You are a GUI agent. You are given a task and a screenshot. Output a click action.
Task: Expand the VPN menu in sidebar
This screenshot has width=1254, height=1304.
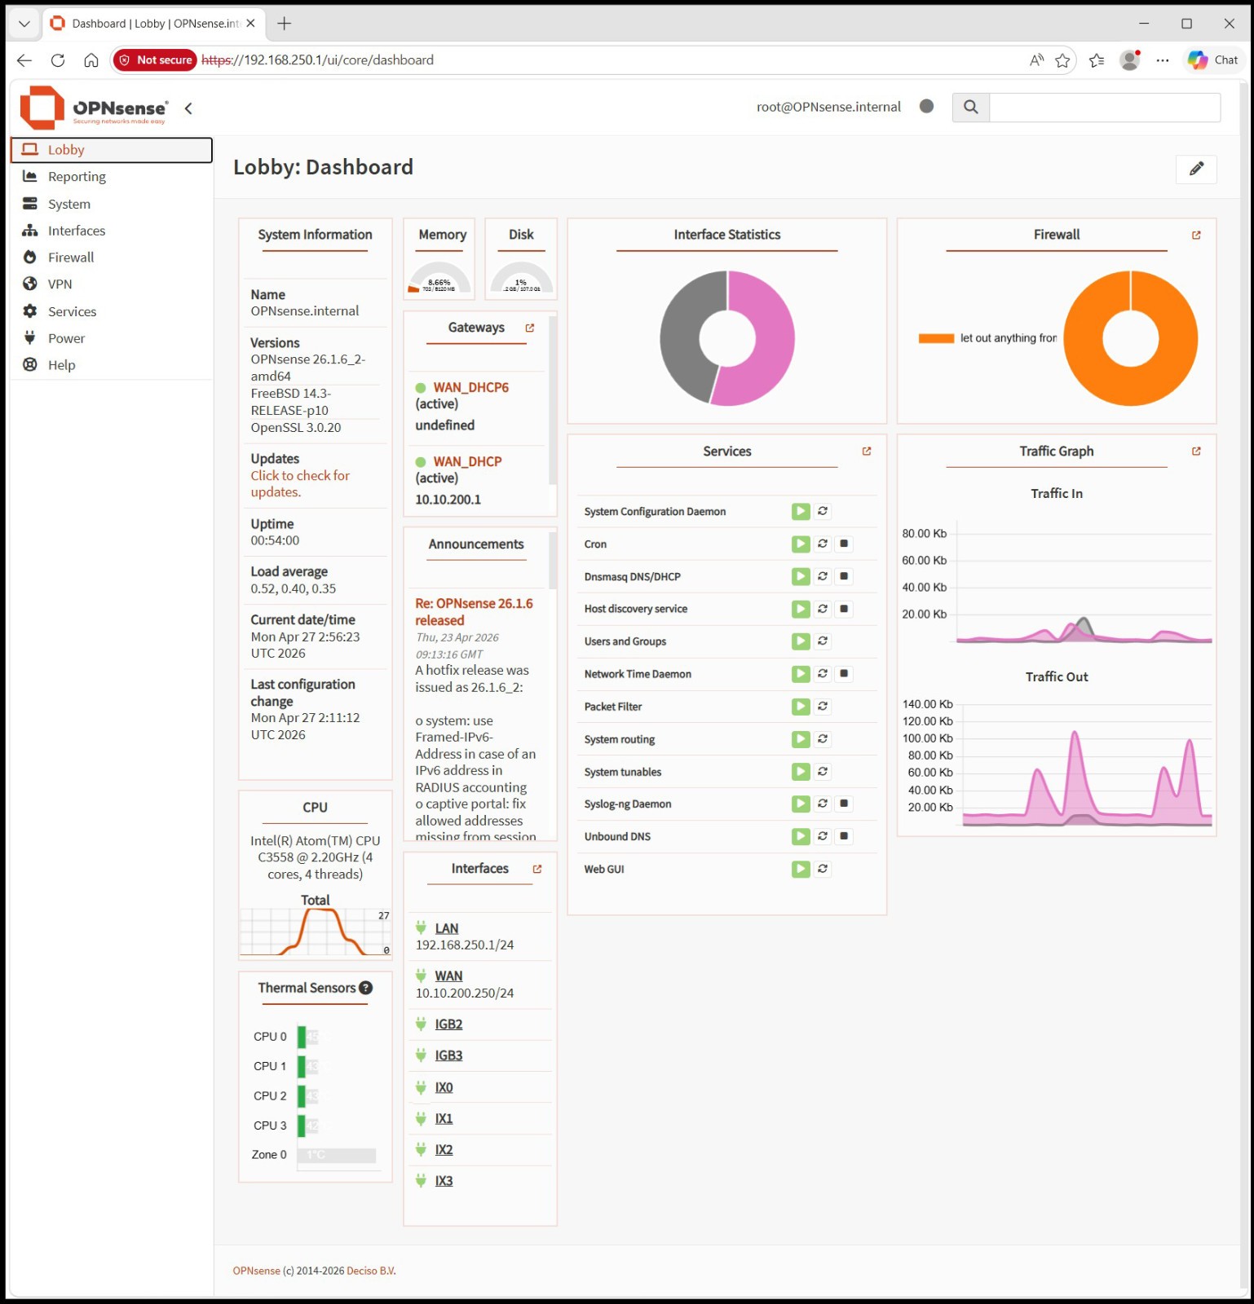112,284
